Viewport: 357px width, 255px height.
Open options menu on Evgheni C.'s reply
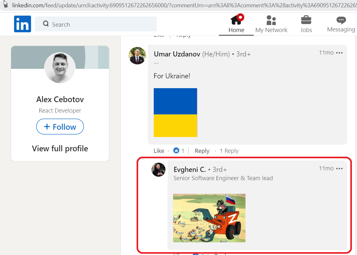339,168
